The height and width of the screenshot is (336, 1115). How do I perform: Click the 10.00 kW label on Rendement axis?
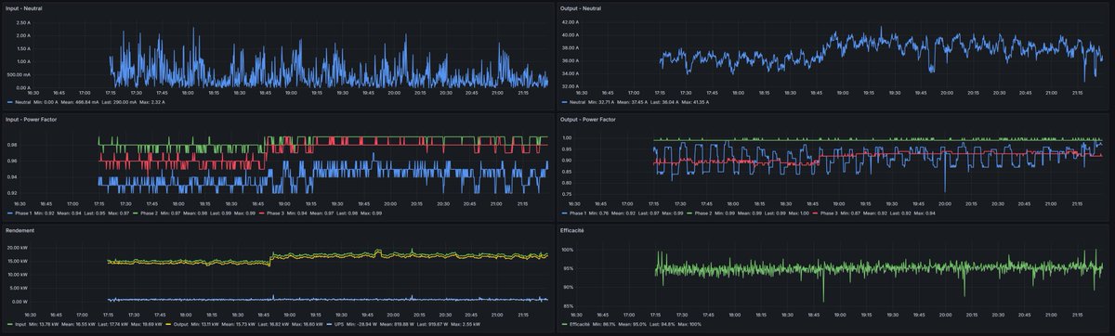(x=17, y=275)
